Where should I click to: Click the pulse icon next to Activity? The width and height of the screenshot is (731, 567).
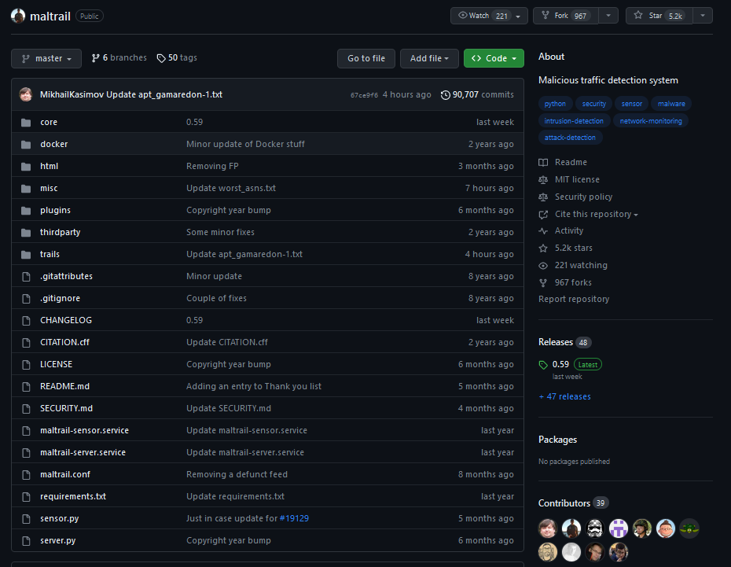tap(543, 230)
